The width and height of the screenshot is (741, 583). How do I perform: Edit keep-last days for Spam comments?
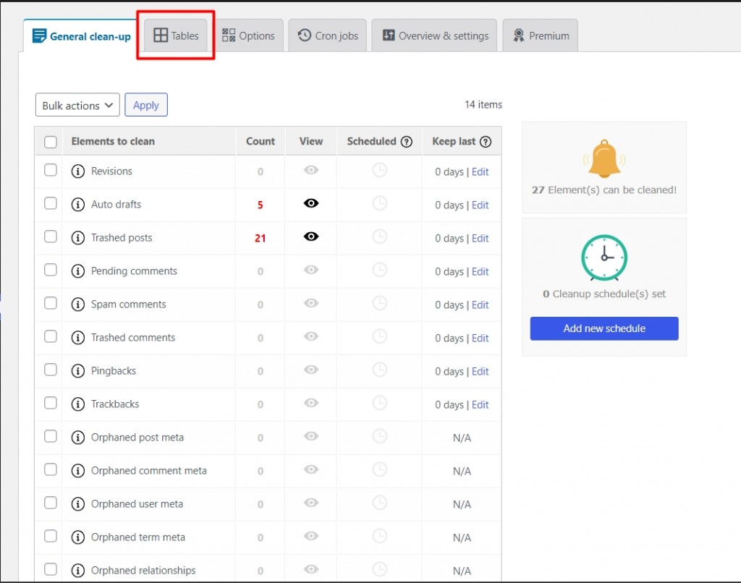click(480, 305)
